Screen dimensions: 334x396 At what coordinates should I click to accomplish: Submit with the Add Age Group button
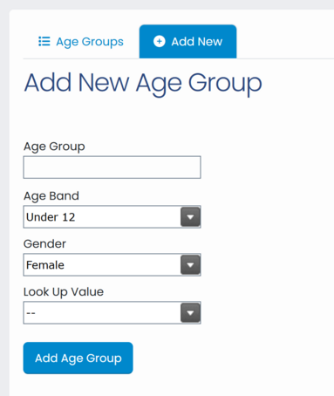(x=78, y=358)
